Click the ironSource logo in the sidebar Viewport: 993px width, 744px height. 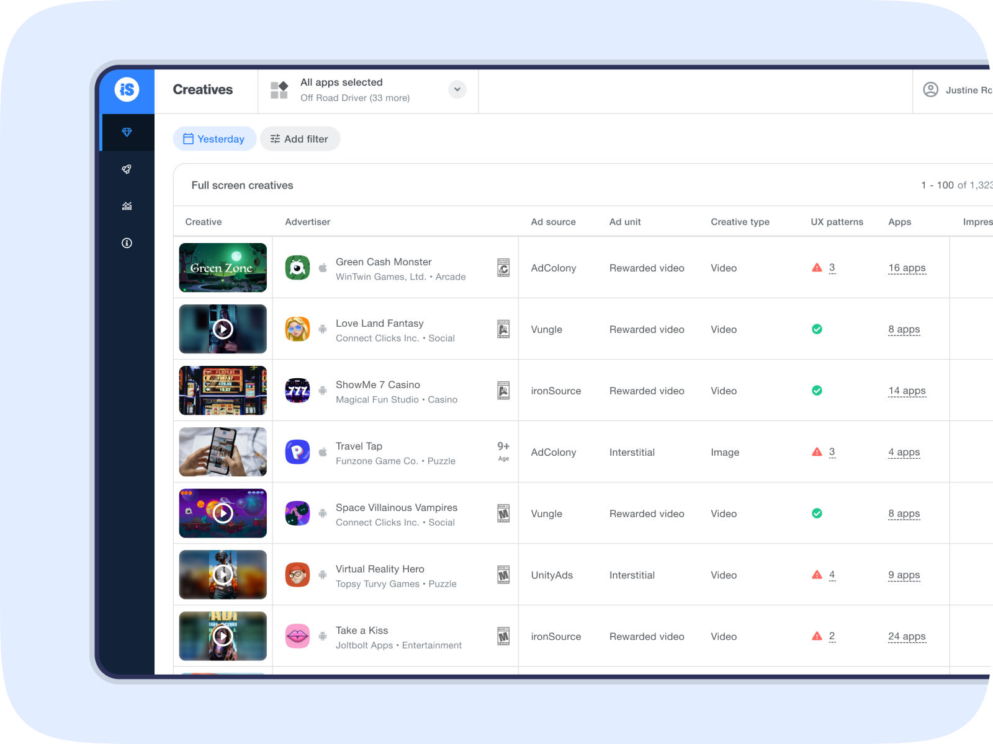[x=127, y=90]
